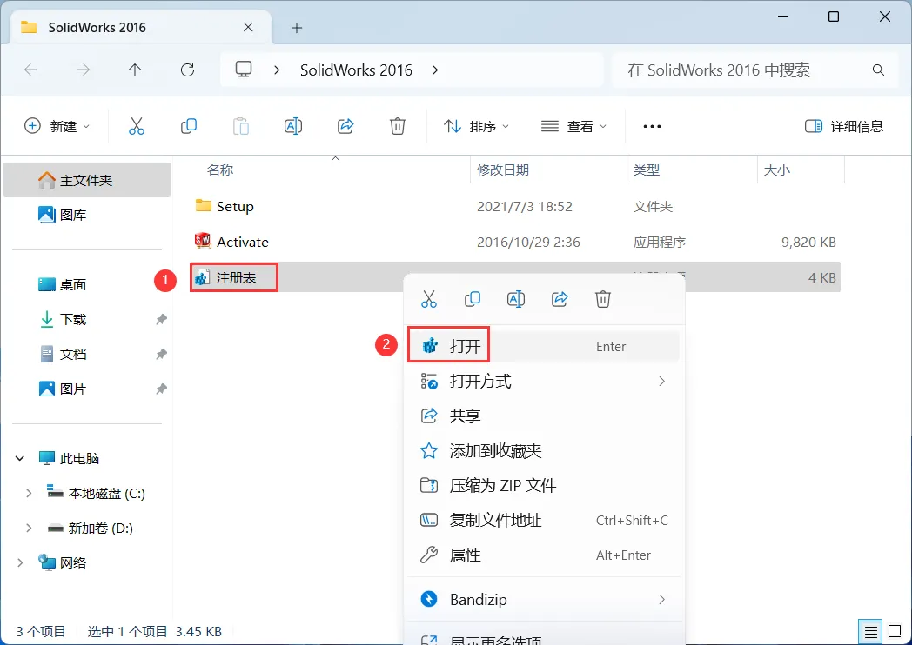This screenshot has height=645, width=912.
Task: Click SolidWorks 2016 in the address bar path
Action: 356,70
